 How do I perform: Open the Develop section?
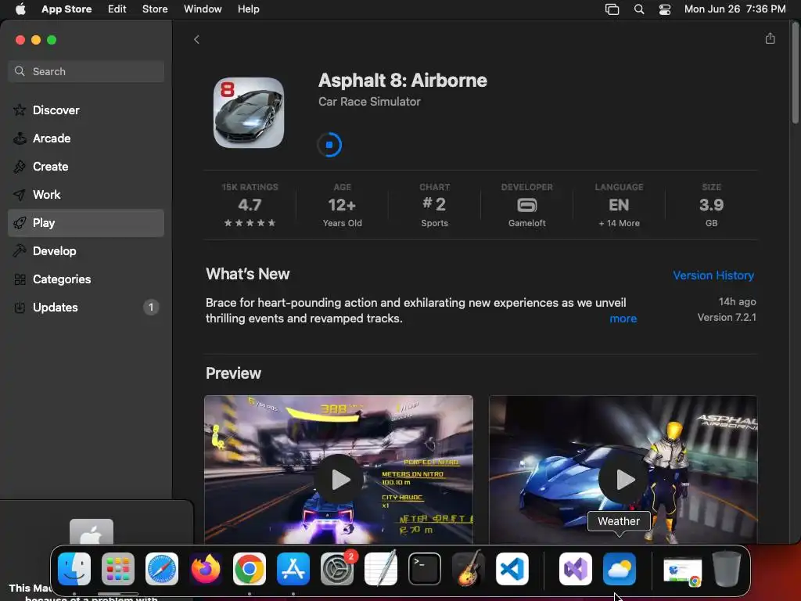click(86, 251)
